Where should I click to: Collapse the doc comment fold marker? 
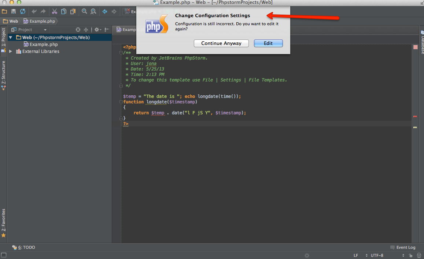coord(121,53)
